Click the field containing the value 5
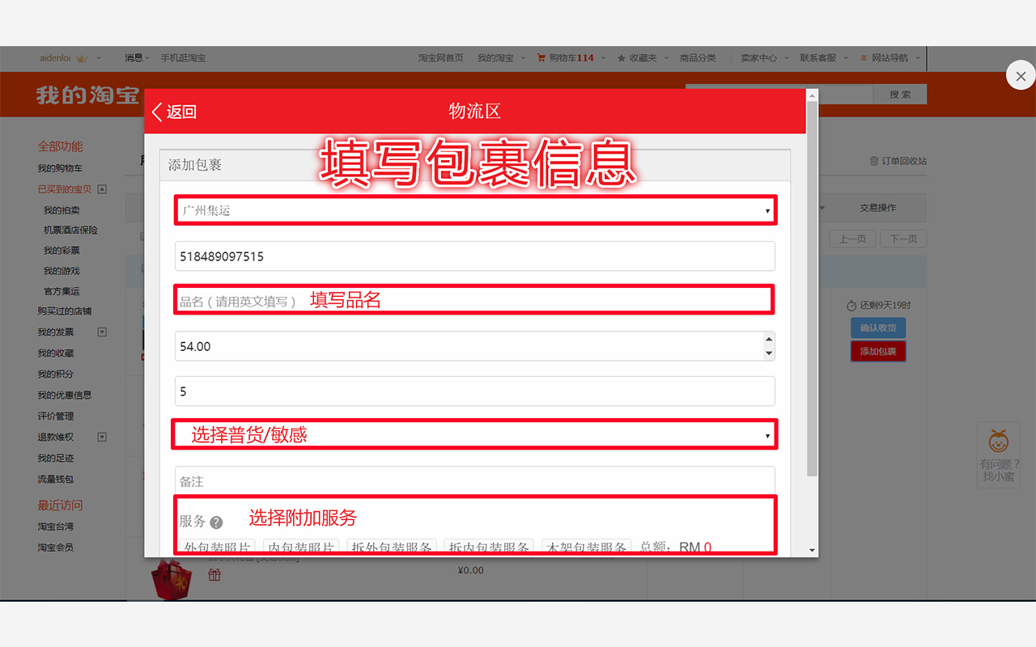 tap(475, 391)
